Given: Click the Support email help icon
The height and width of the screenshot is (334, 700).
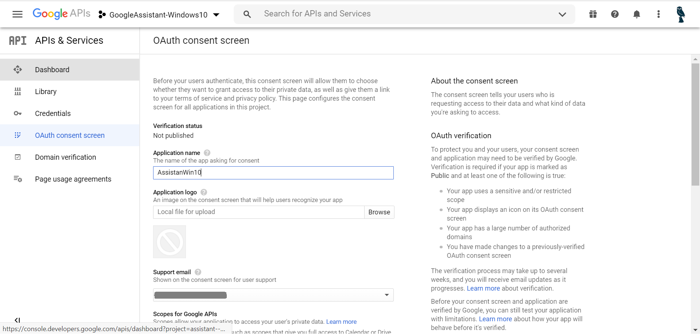Looking at the screenshot, I should [198, 272].
